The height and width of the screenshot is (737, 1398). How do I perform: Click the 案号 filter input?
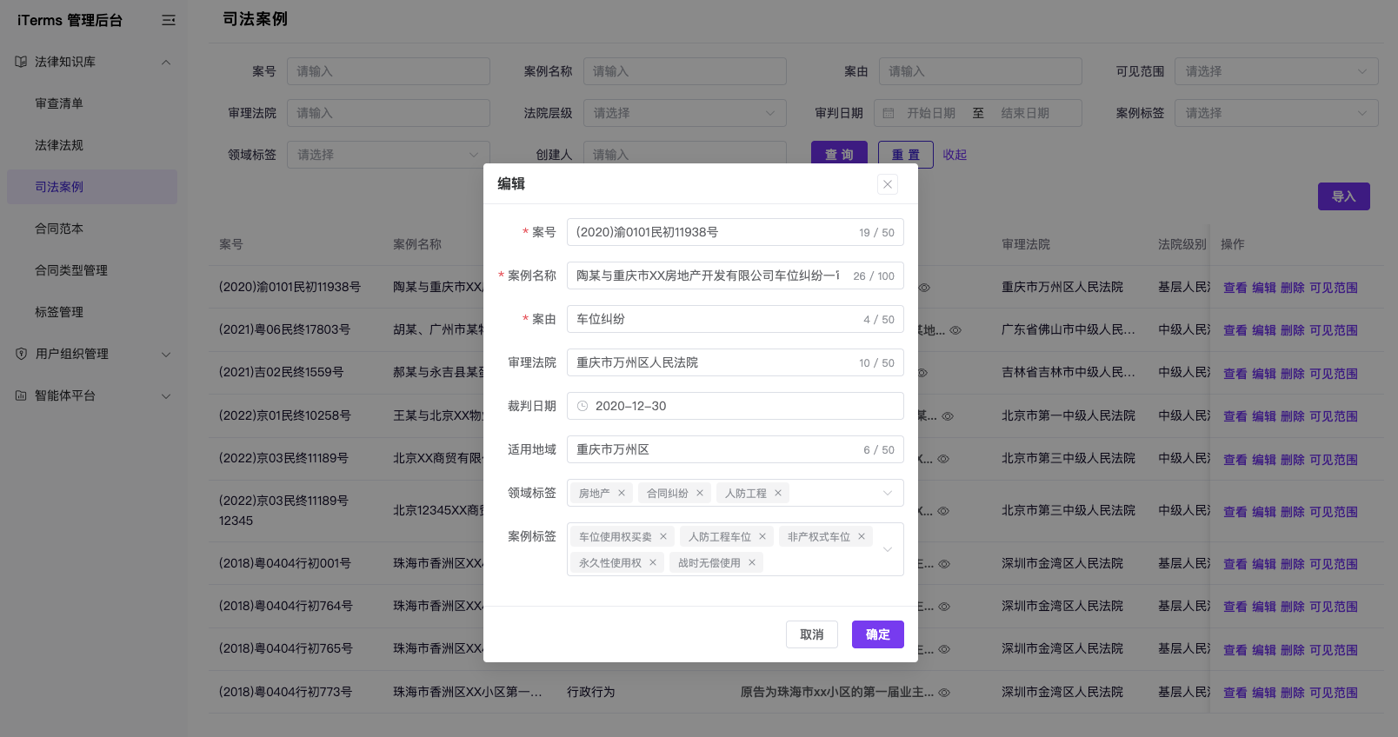tap(389, 71)
